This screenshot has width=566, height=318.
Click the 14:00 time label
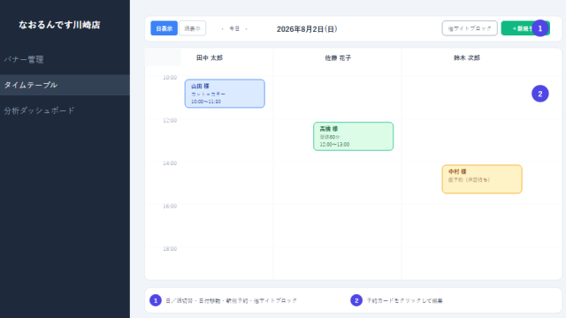(x=170, y=163)
